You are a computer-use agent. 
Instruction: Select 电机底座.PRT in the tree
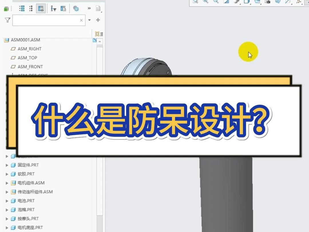click(30, 228)
